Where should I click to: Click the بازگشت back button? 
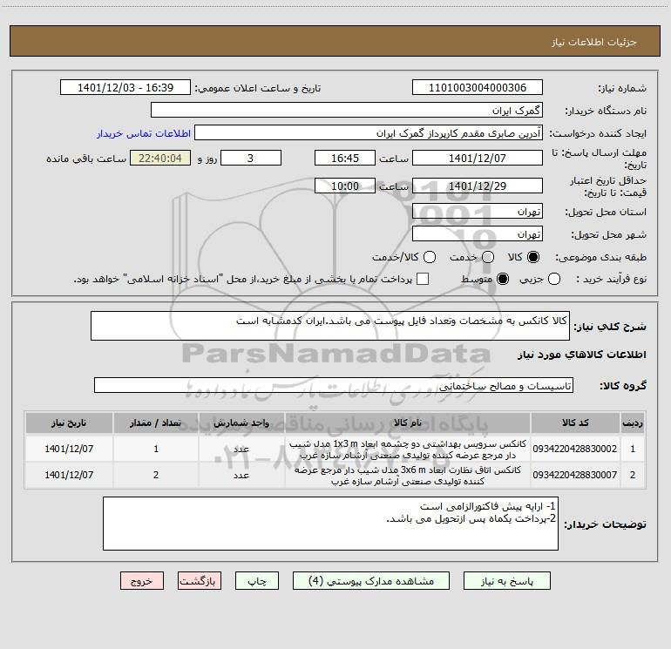(200, 581)
